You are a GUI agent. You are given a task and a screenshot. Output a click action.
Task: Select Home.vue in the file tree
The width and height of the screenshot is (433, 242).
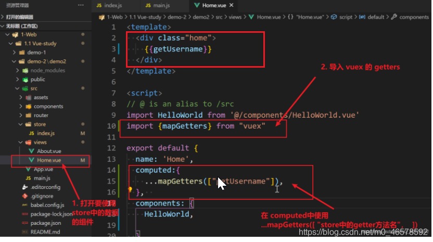coord(49,160)
